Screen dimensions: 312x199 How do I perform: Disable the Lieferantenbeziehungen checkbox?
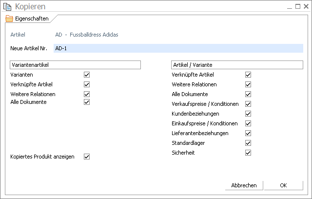point(248,133)
